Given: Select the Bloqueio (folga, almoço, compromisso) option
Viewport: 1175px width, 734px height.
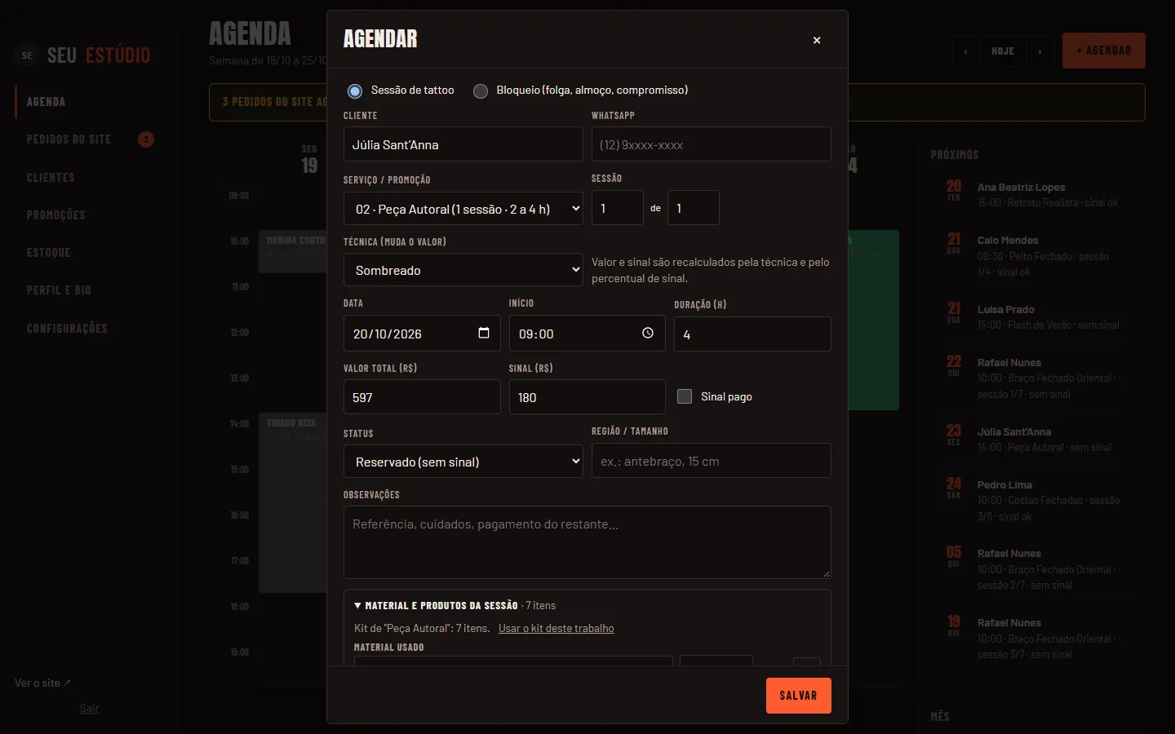Looking at the screenshot, I should click(481, 91).
